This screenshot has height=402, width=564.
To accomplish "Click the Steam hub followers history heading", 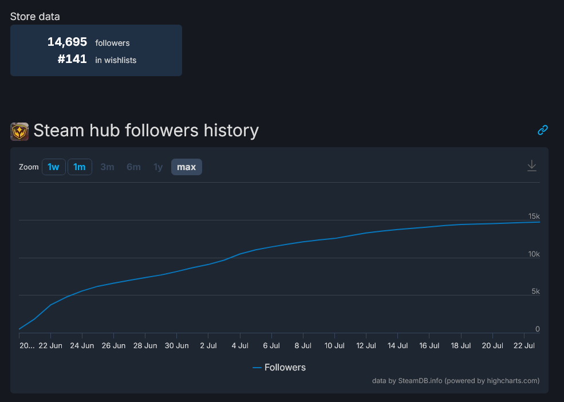I will point(146,131).
